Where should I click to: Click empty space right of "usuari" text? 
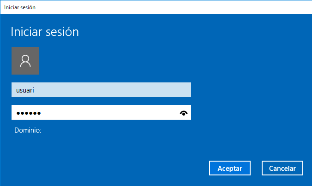click(x=115, y=90)
